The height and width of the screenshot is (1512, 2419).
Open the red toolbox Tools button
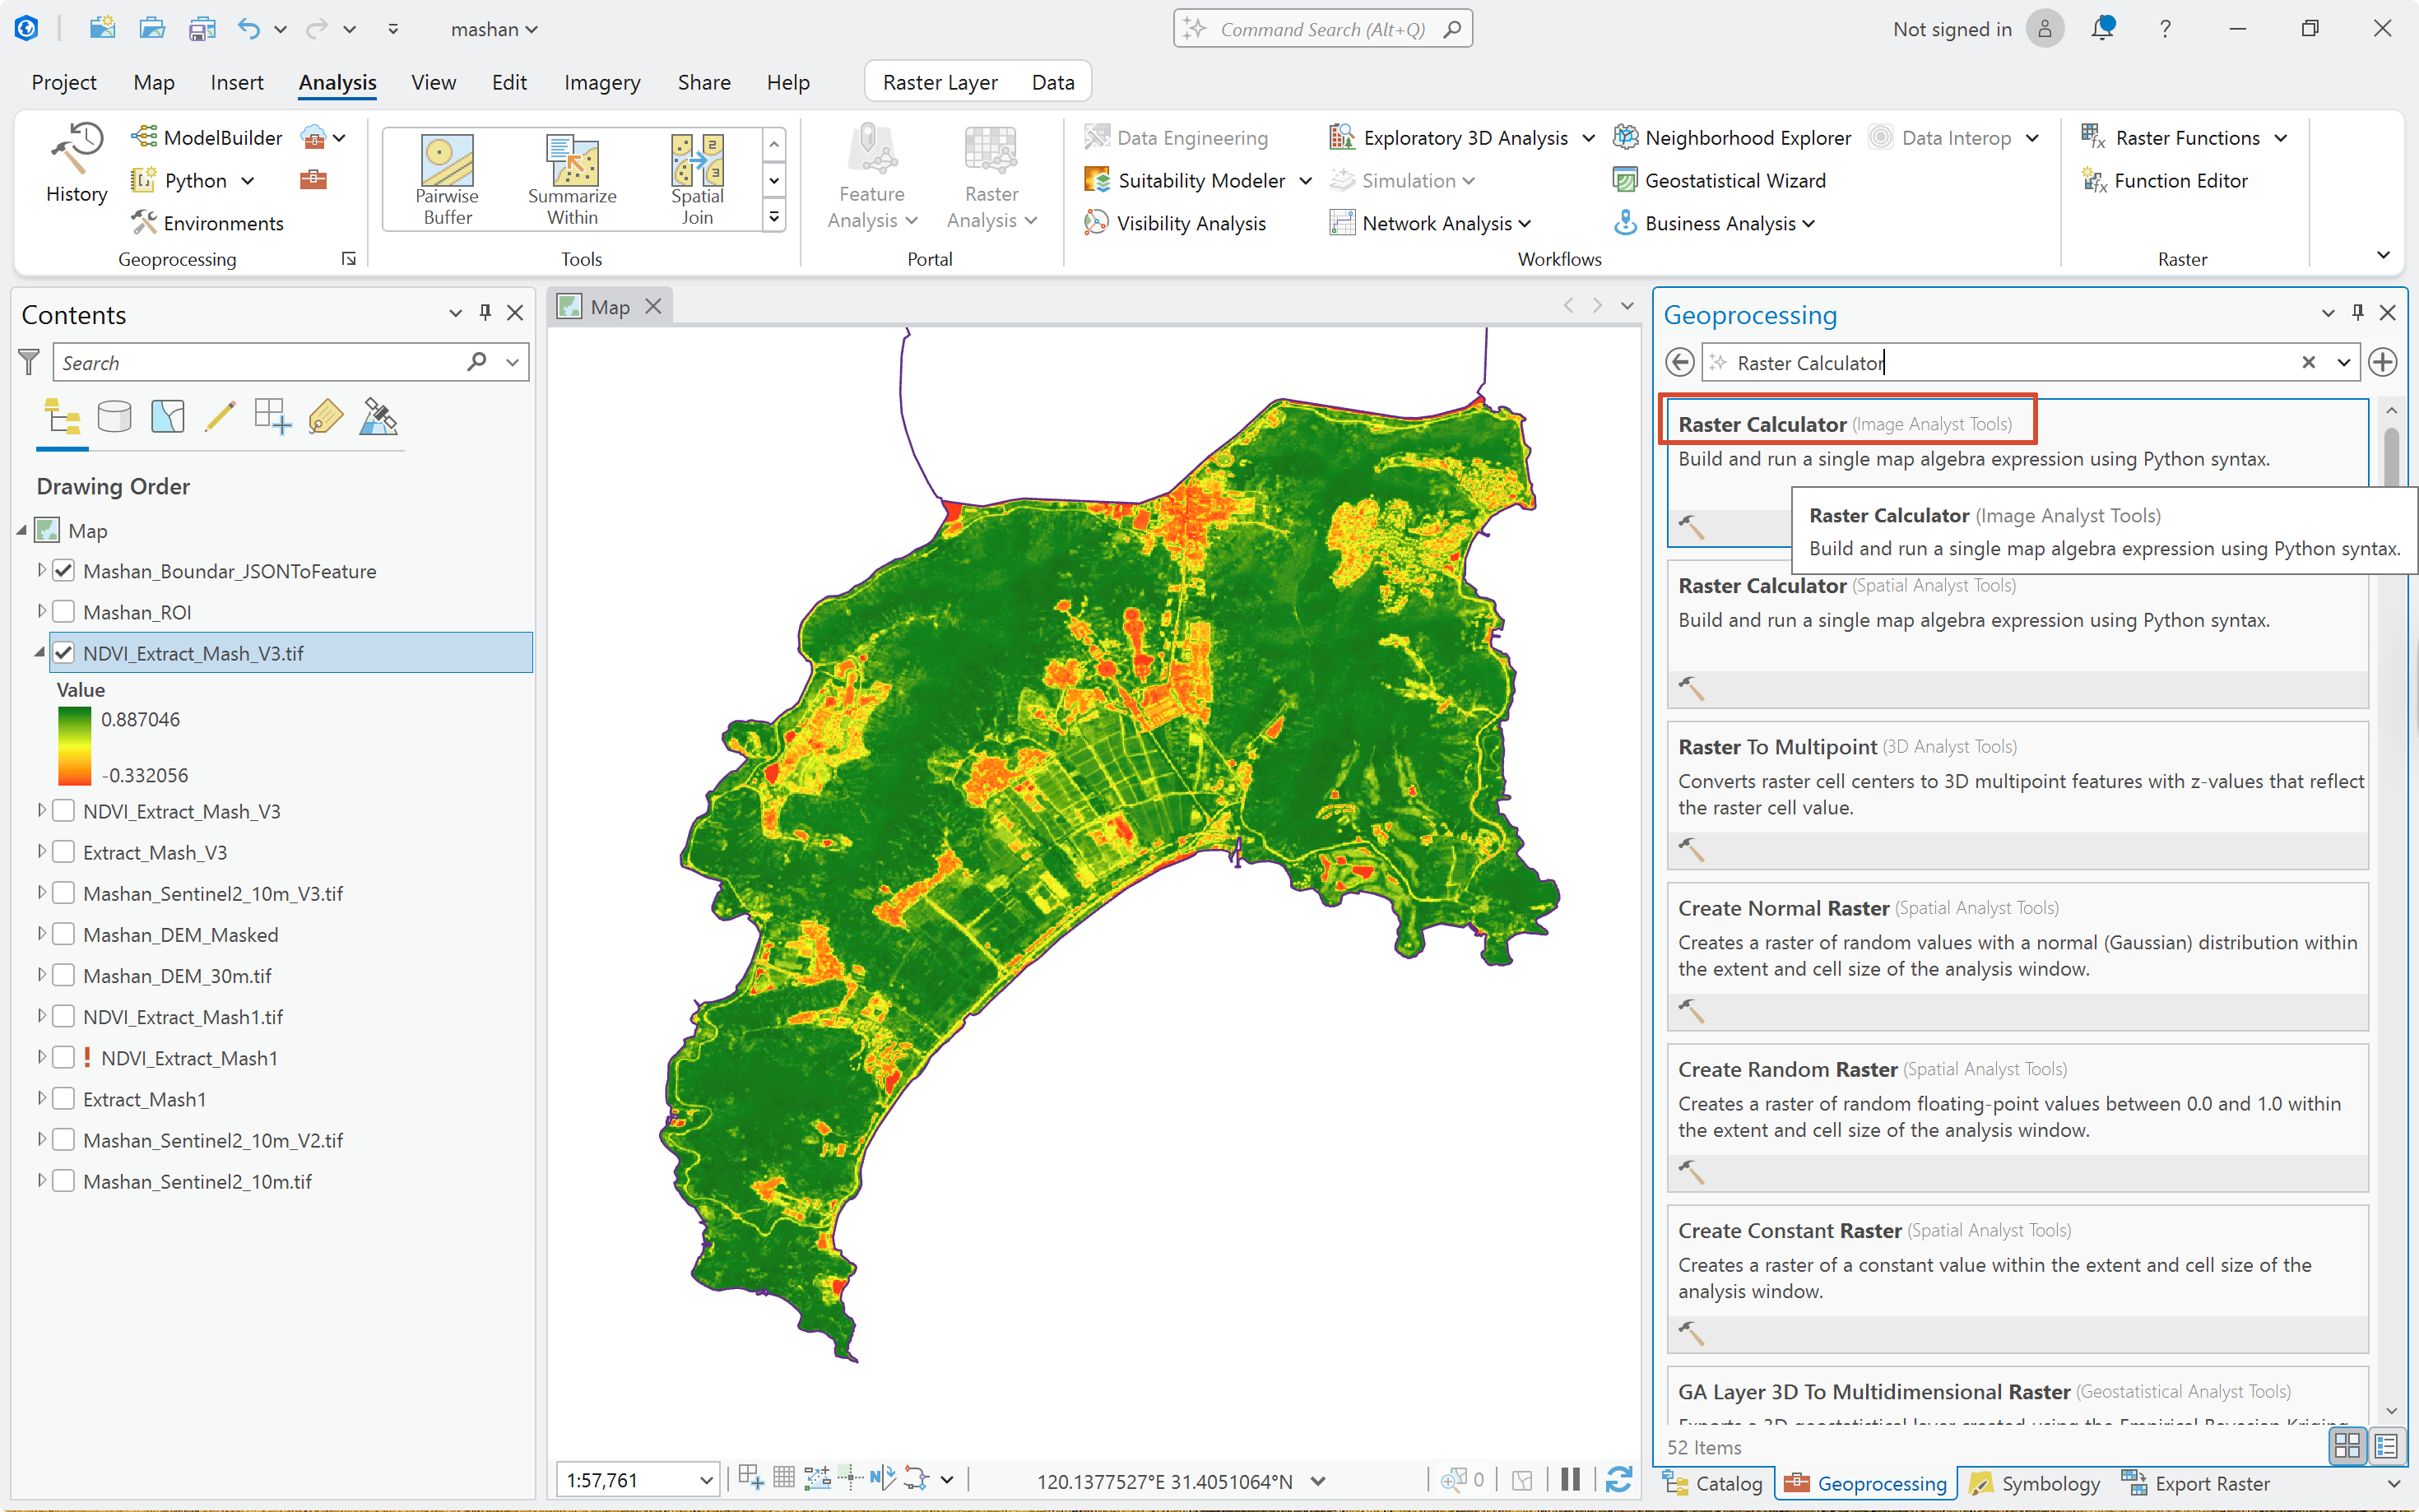coord(313,180)
